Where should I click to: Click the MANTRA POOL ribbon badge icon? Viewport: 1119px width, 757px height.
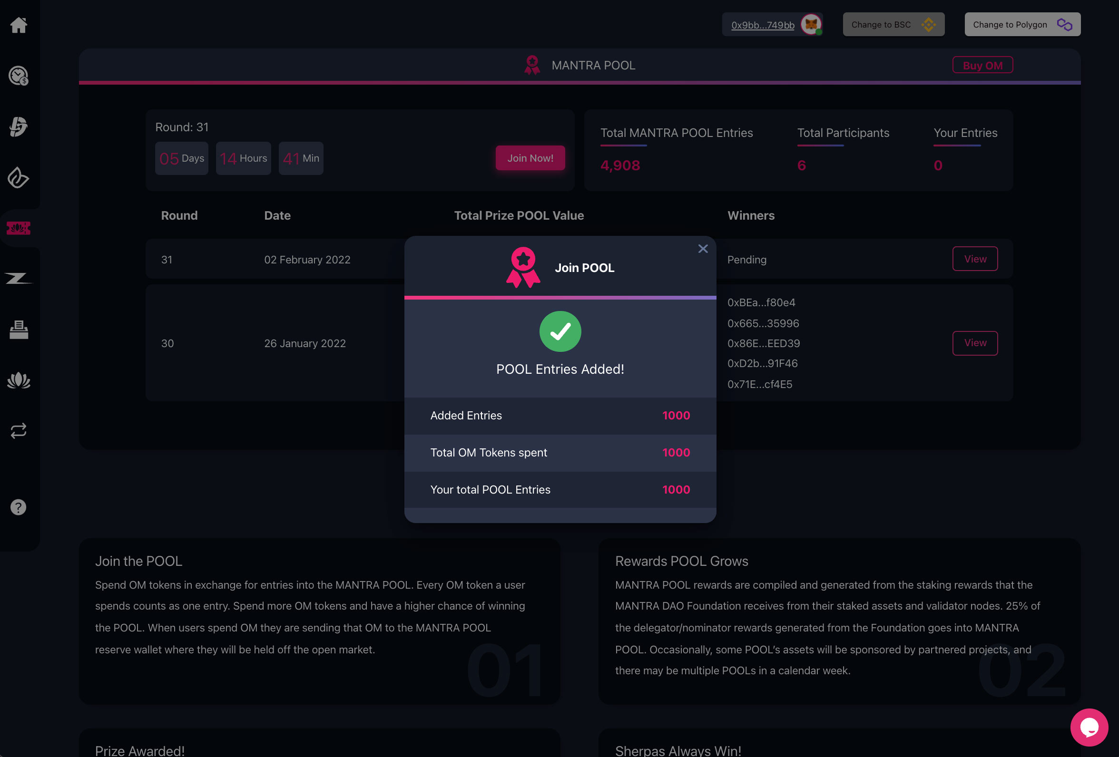pyautogui.click(x=532, y=65)
